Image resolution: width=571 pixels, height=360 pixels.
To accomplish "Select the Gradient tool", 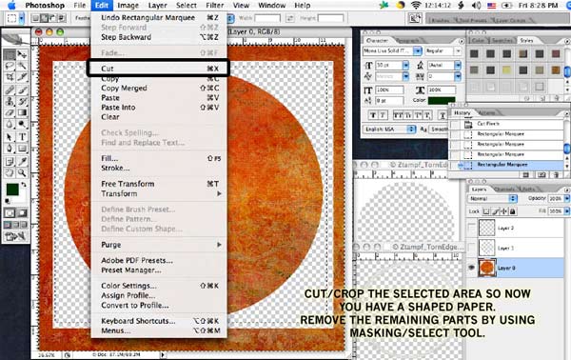I will (22, 113).
